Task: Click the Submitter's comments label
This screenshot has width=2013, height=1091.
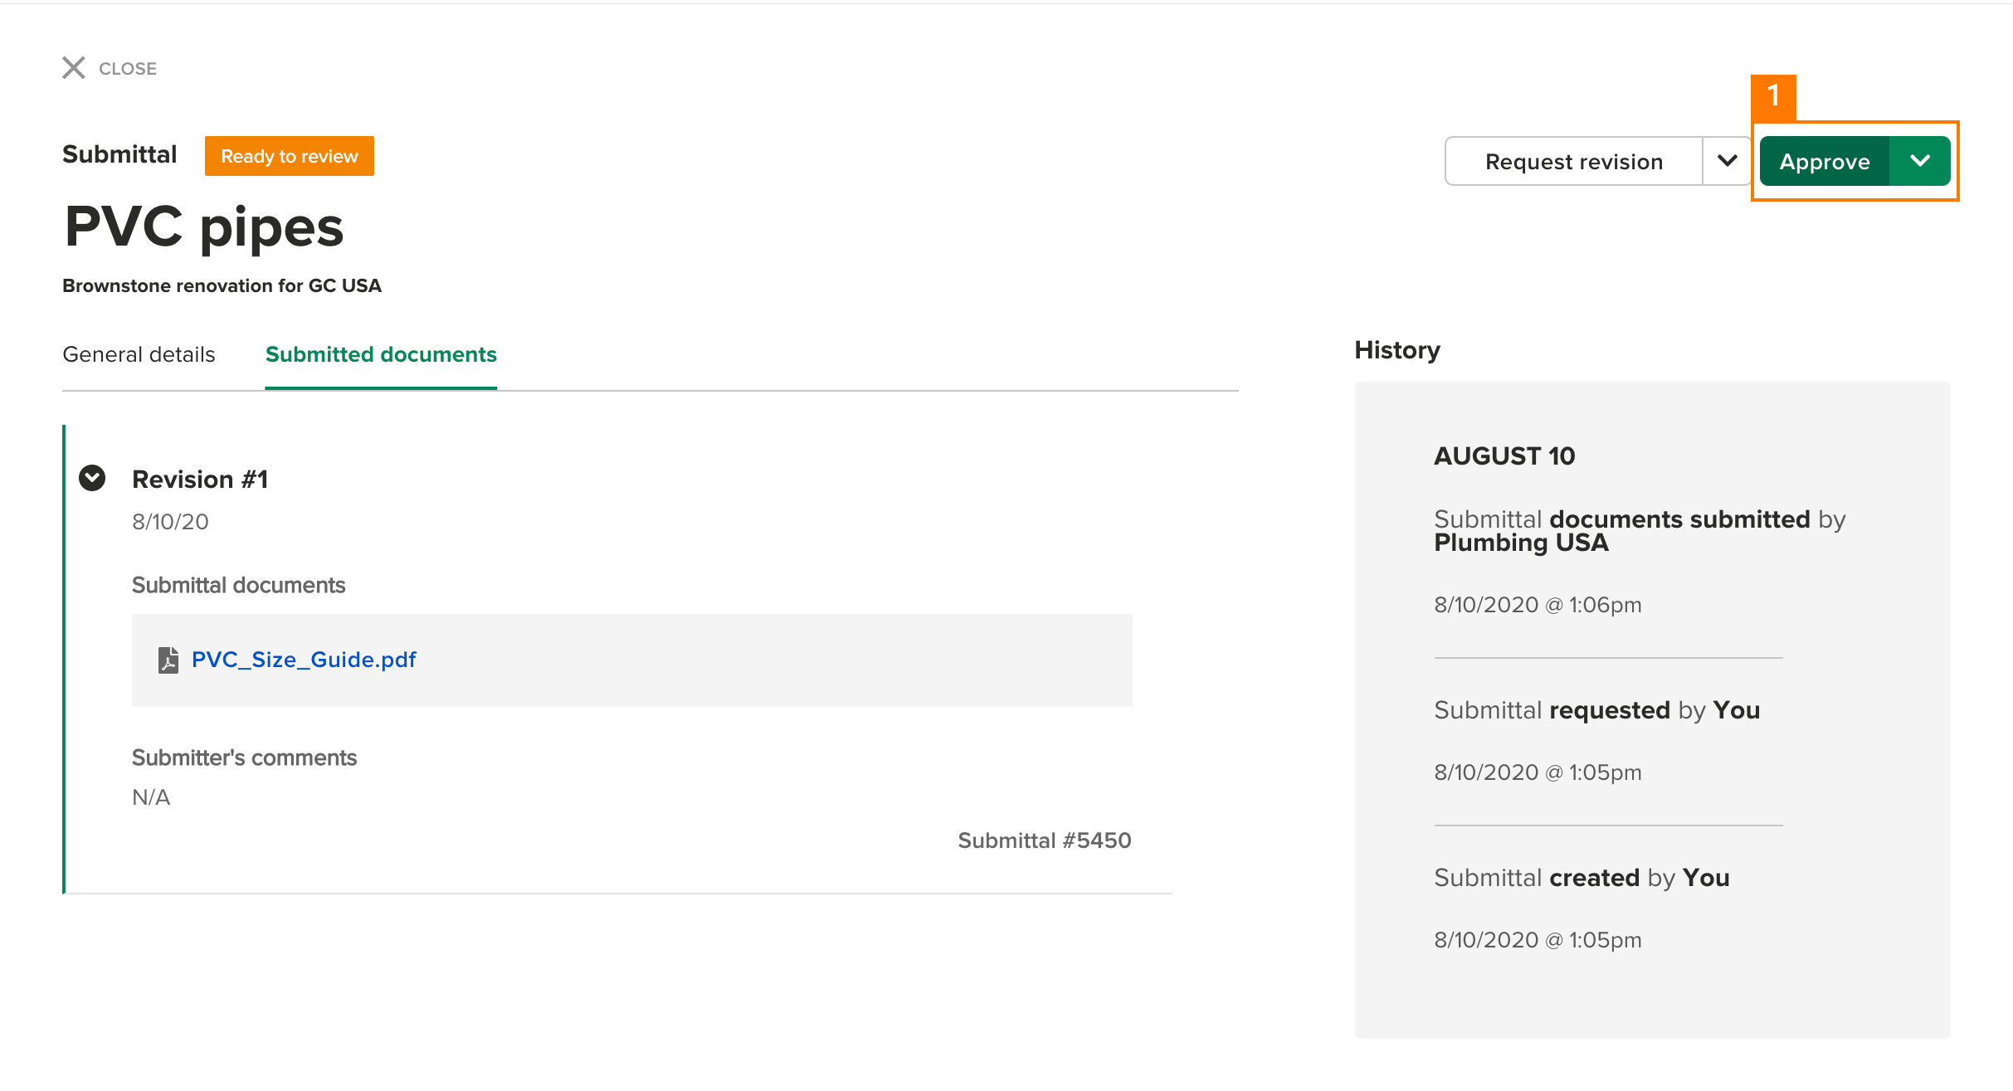Action: click(x=244, y=757)
